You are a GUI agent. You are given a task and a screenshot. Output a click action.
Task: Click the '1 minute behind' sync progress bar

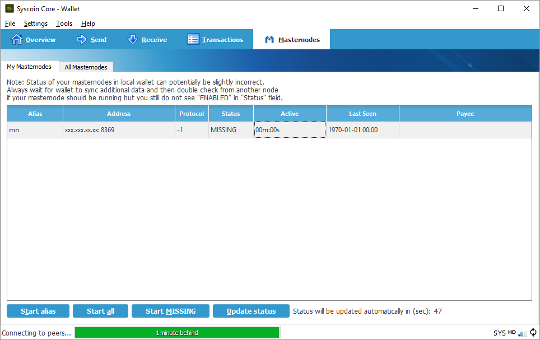click(177, 332)
